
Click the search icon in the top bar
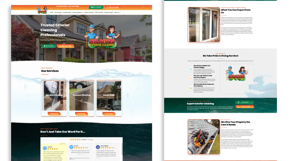click(x=144, y=7)
